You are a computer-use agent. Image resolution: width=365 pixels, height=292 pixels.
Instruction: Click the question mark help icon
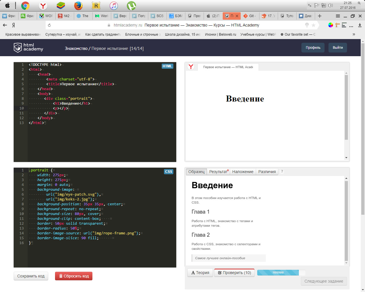tap(282, 171)
